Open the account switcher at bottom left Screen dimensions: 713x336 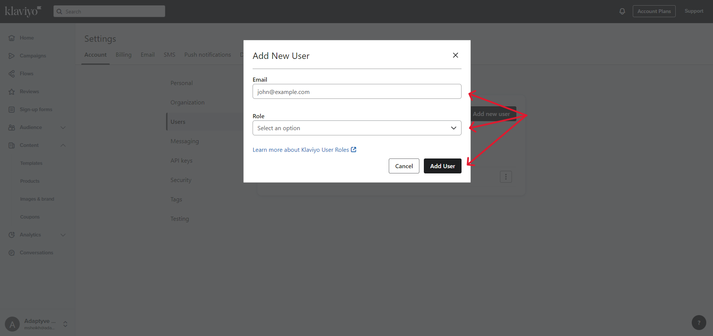tap(65, 324)
